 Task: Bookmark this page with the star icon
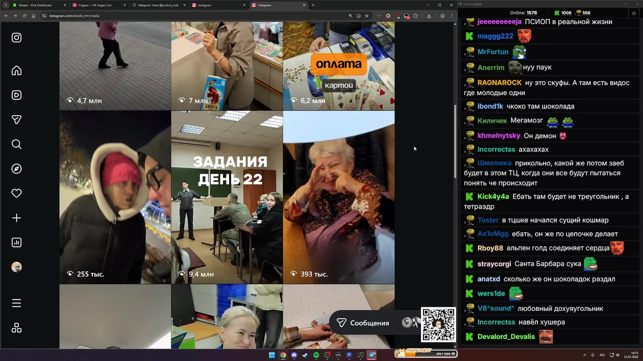[367, 16]
